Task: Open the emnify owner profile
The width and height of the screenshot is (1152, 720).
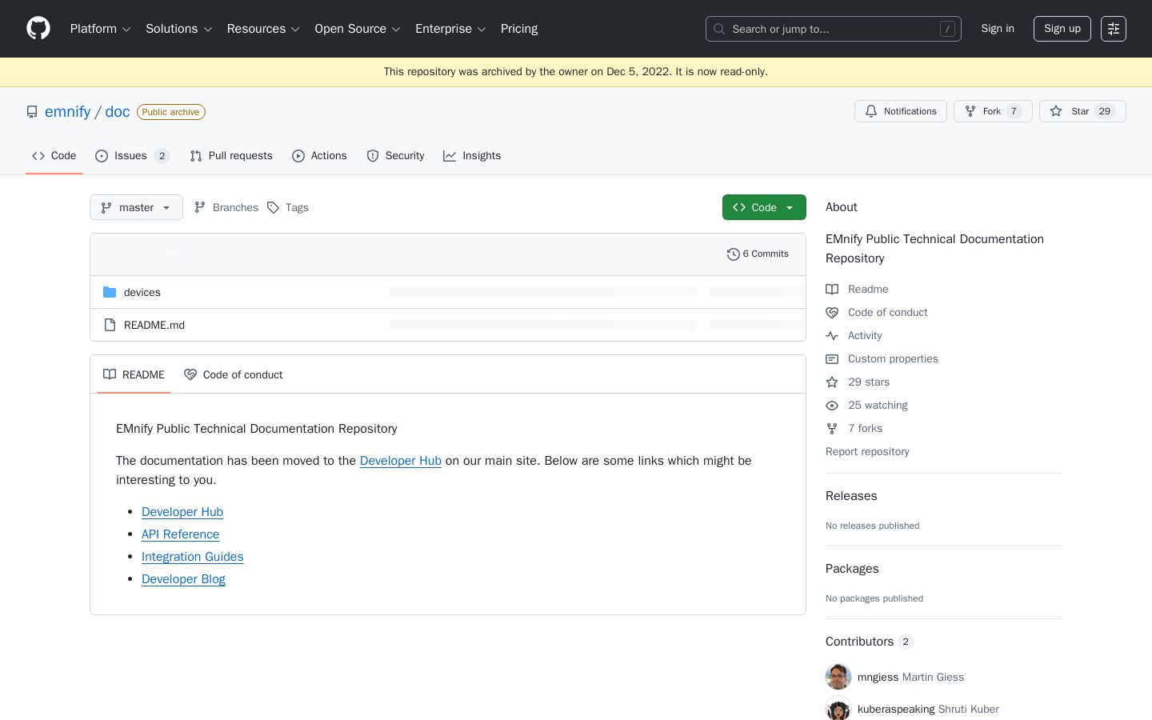Action: coord(67,112)
